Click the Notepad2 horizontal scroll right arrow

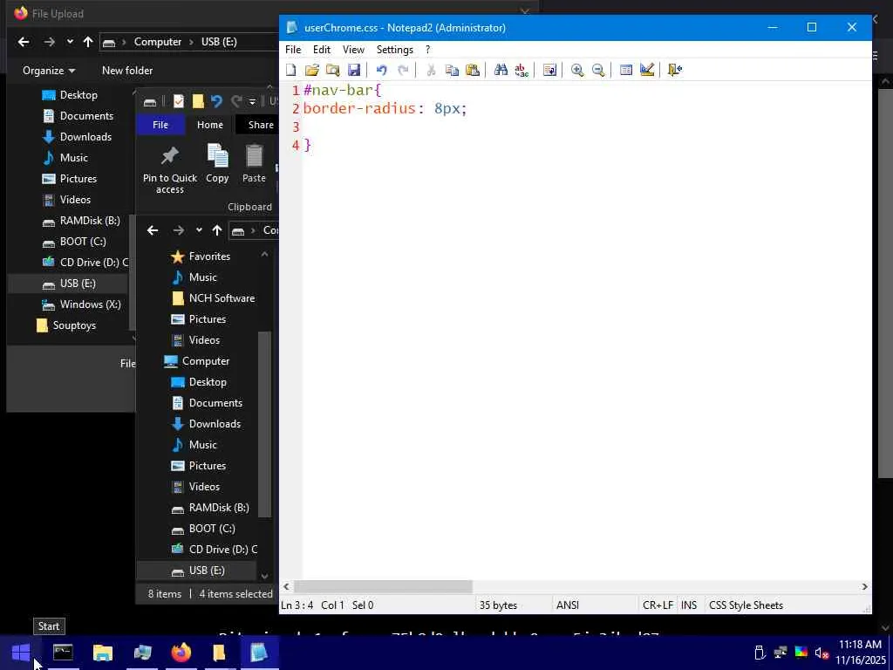[864, 586]
